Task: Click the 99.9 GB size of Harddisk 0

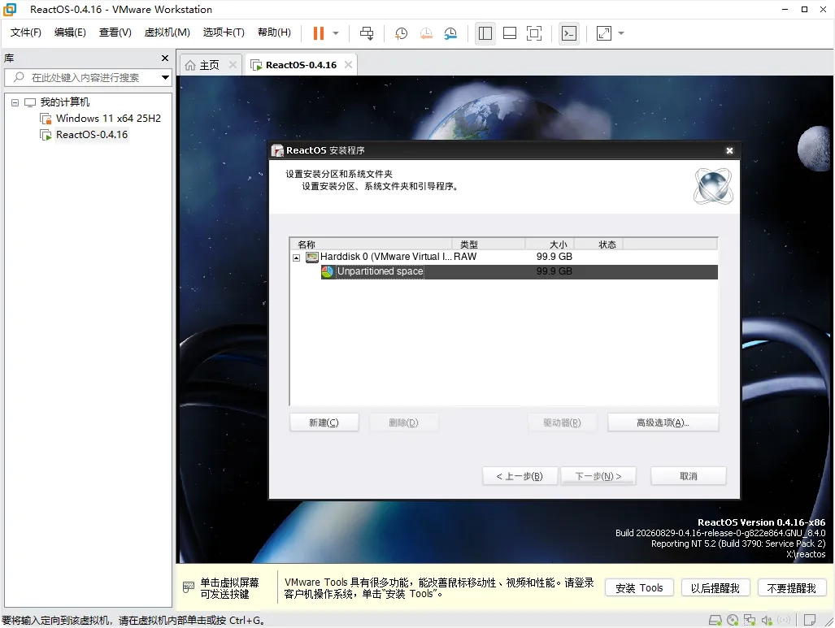Action: pyautogui.click(x=554, y=257)
